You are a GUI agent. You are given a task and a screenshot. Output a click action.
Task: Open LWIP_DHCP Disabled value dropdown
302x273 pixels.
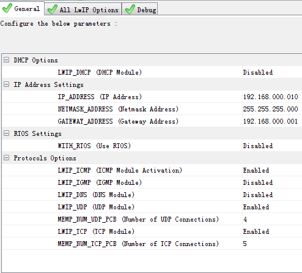pyautogui.click(x=272, y=72)
